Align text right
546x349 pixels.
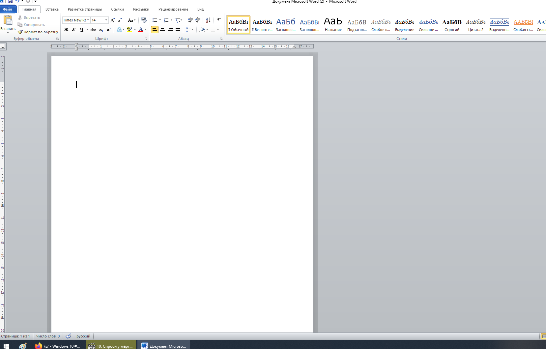[170, 30]
